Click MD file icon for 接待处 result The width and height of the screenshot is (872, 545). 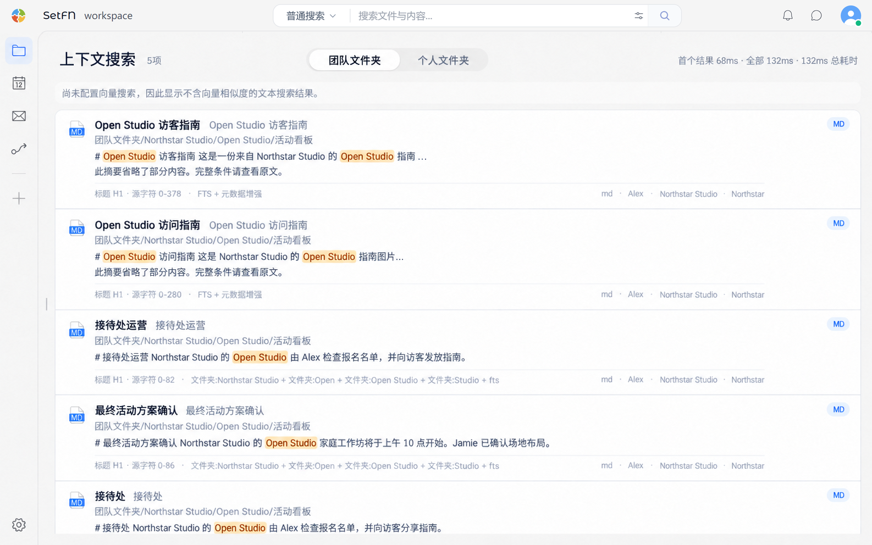[x=76, y=500]
